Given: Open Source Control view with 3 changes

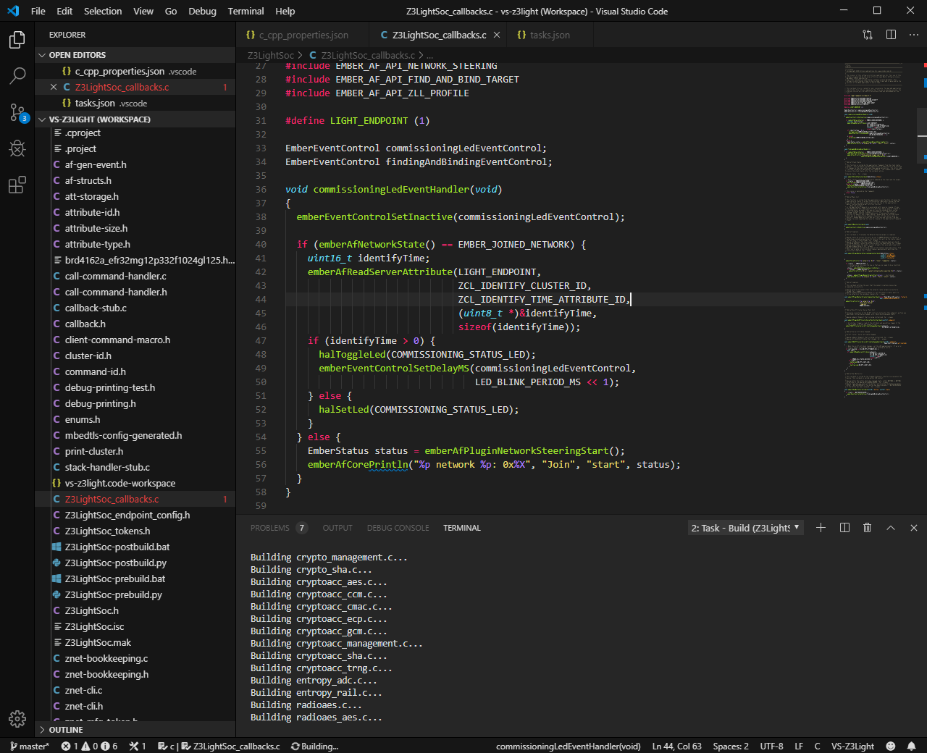Looking at the screenshot, I should (17, 112).
